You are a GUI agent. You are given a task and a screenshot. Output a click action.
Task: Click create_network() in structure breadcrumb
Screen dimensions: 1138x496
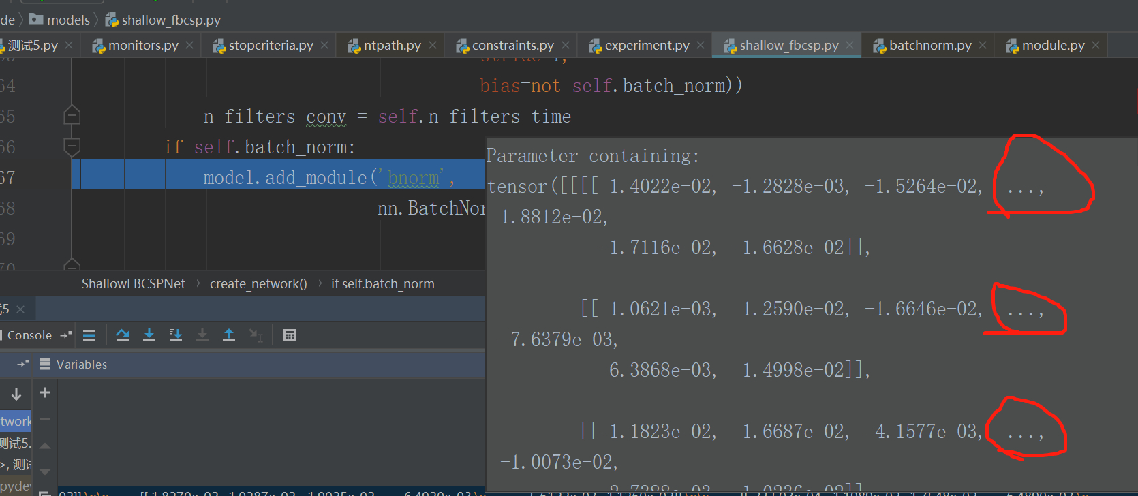click(258, 284)
